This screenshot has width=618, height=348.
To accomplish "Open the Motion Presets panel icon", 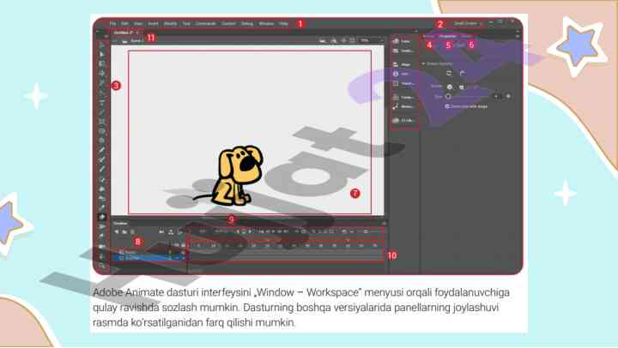I will (403, 106).
